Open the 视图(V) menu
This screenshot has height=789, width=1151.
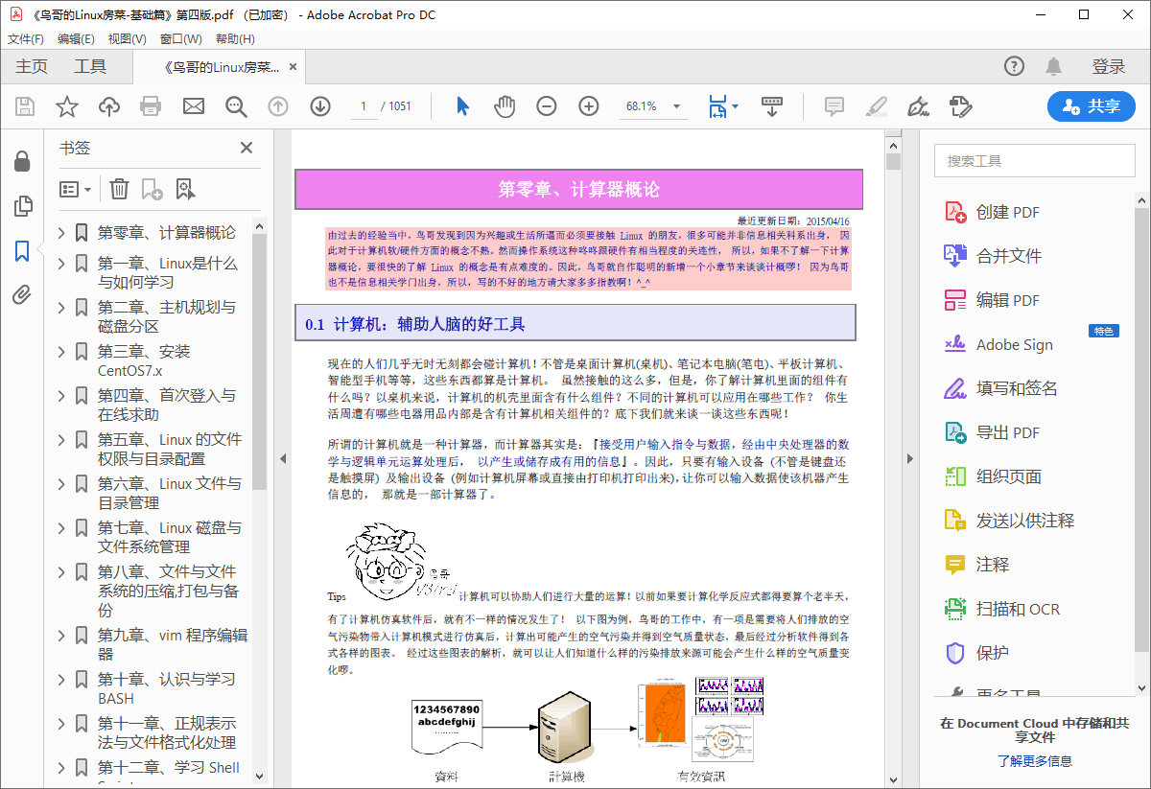[127, 39]
